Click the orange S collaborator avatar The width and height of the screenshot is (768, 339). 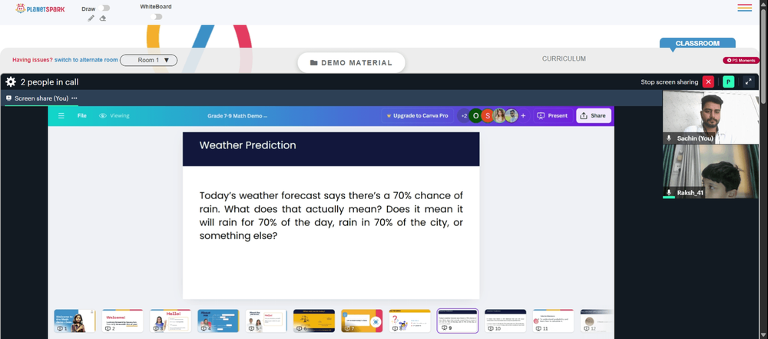(x=487, y=116)
